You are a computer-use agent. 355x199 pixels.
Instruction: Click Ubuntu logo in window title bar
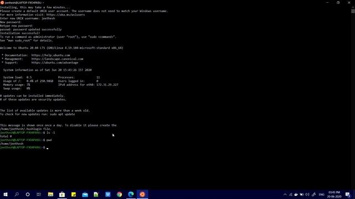point(2,2)
